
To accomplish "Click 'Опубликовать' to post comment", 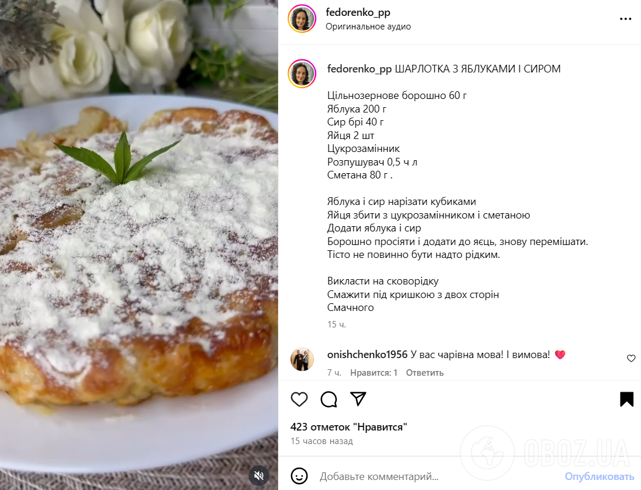I will [599, 476].
